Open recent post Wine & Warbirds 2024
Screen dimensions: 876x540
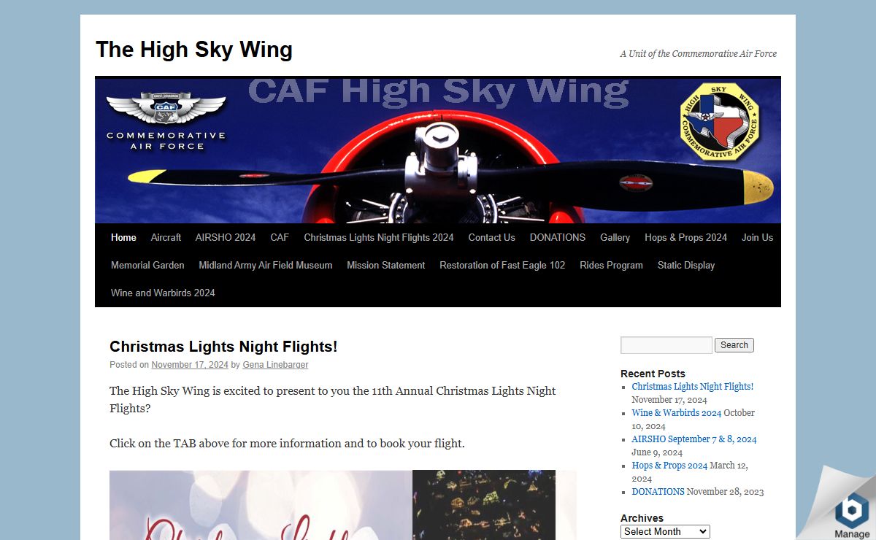coord(677,413)
